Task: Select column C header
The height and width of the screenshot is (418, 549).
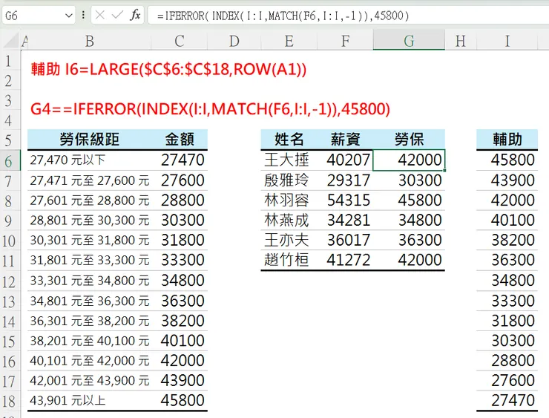Action: pos(180,42)
